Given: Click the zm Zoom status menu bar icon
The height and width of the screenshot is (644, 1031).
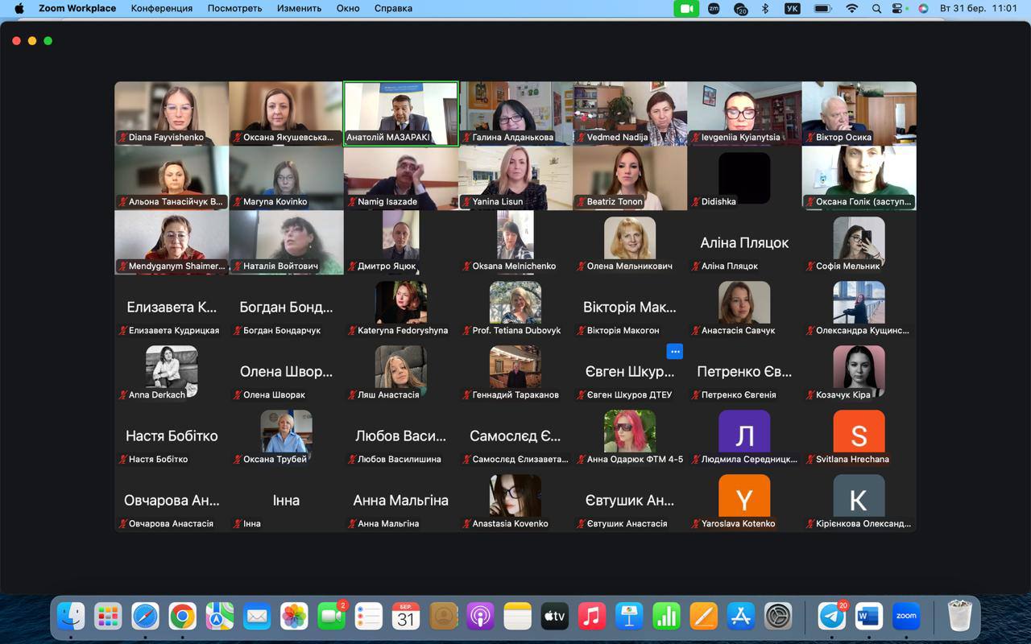Looking at the screenshot, I should tap(714, 9).
